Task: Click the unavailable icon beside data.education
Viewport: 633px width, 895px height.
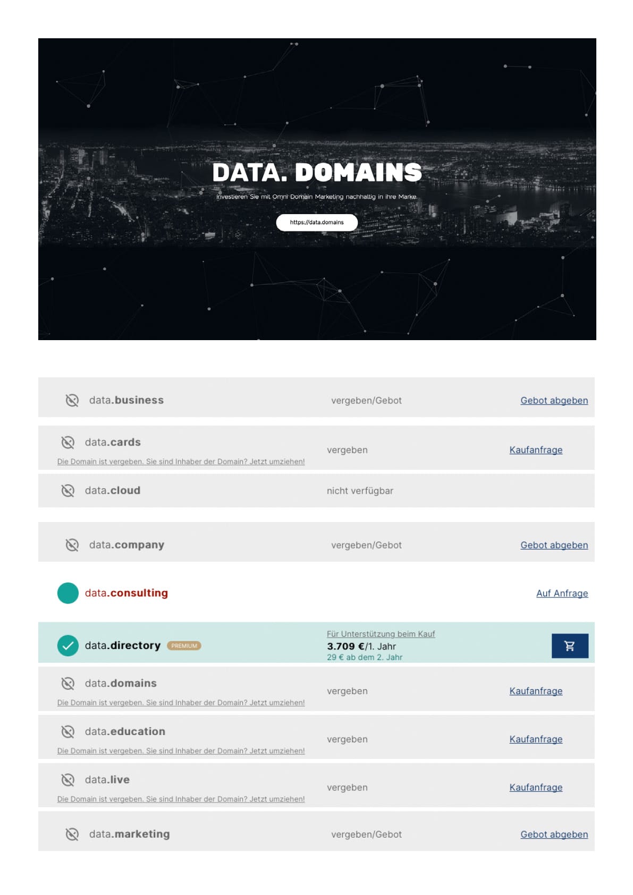Action: coord(67,732)
